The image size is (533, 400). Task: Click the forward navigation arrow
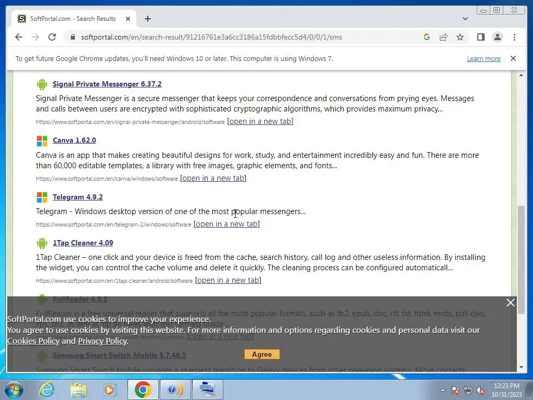35,37
